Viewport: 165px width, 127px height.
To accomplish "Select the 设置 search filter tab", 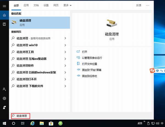I will pos(46,5).
